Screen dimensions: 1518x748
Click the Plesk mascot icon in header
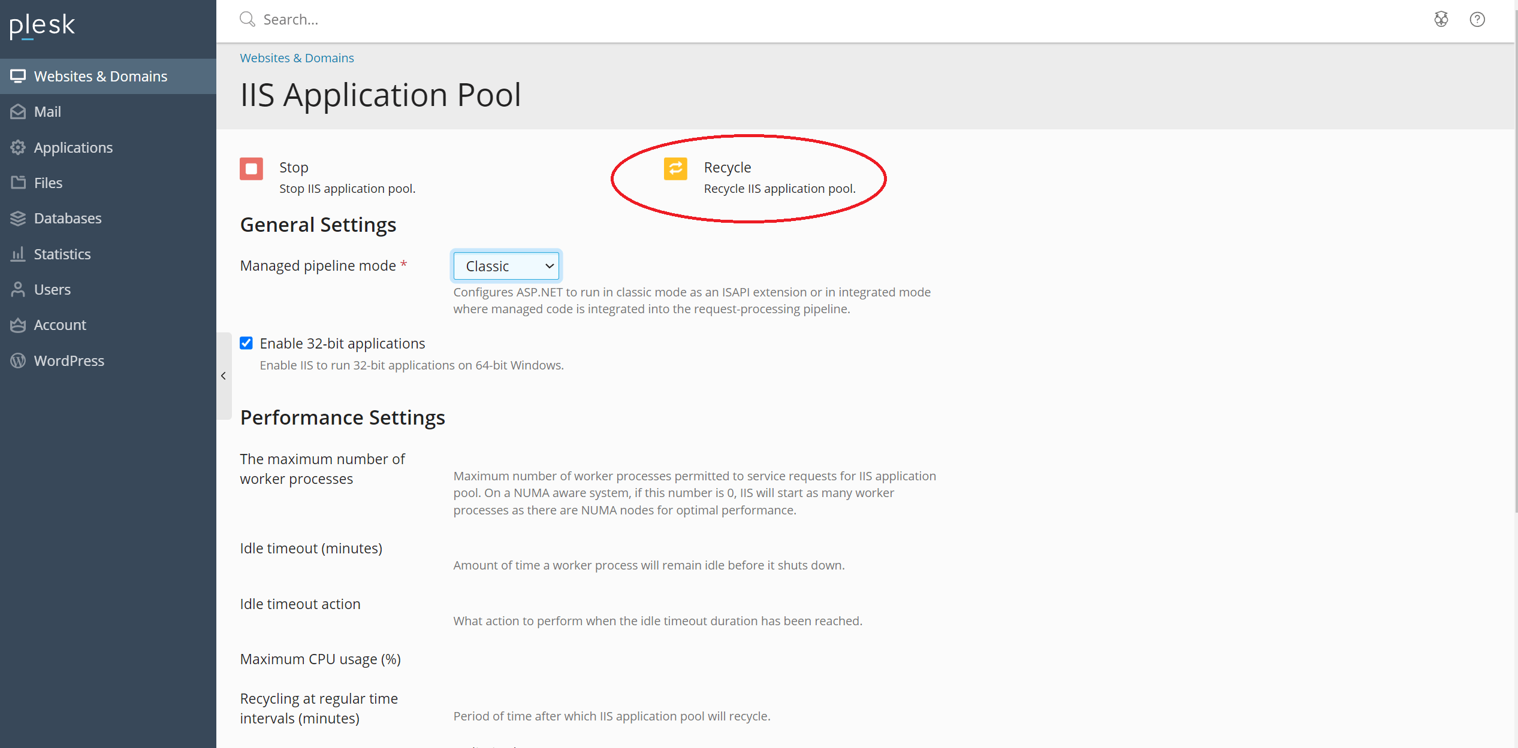click(x=1441, y=20)
